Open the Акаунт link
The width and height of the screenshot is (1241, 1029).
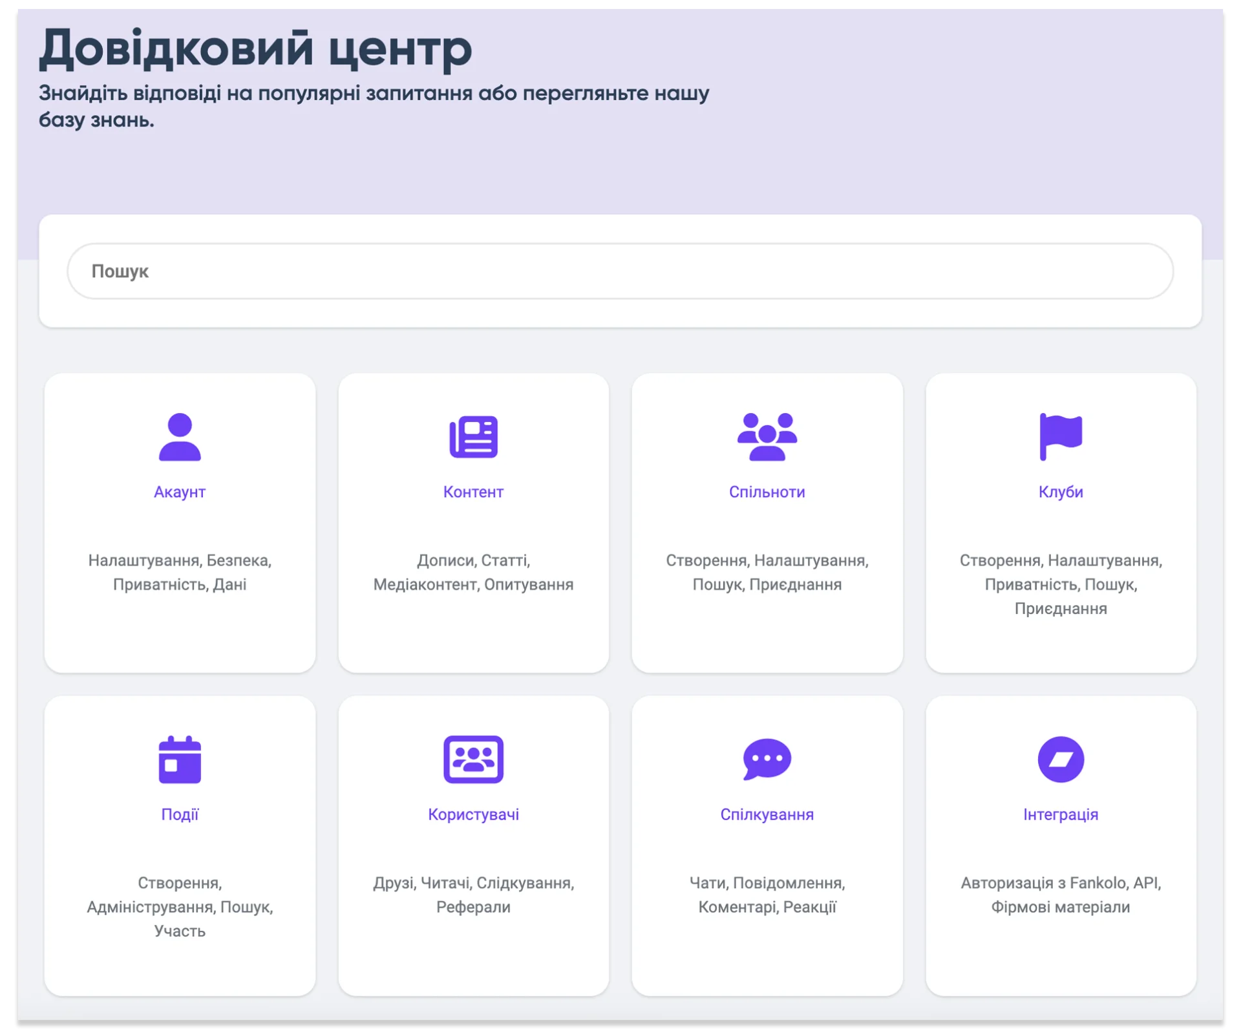click(x=180, y=492)
